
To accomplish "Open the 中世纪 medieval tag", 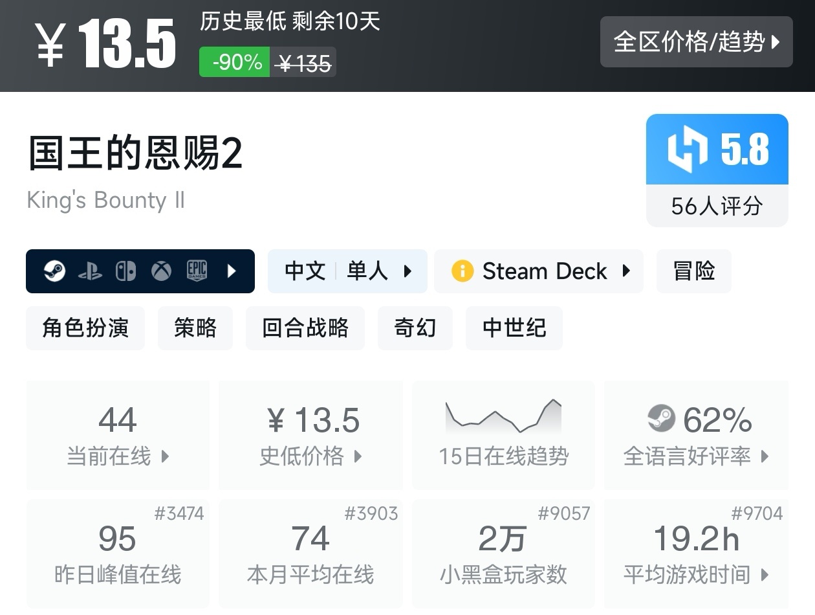I will tap(514, 328).
